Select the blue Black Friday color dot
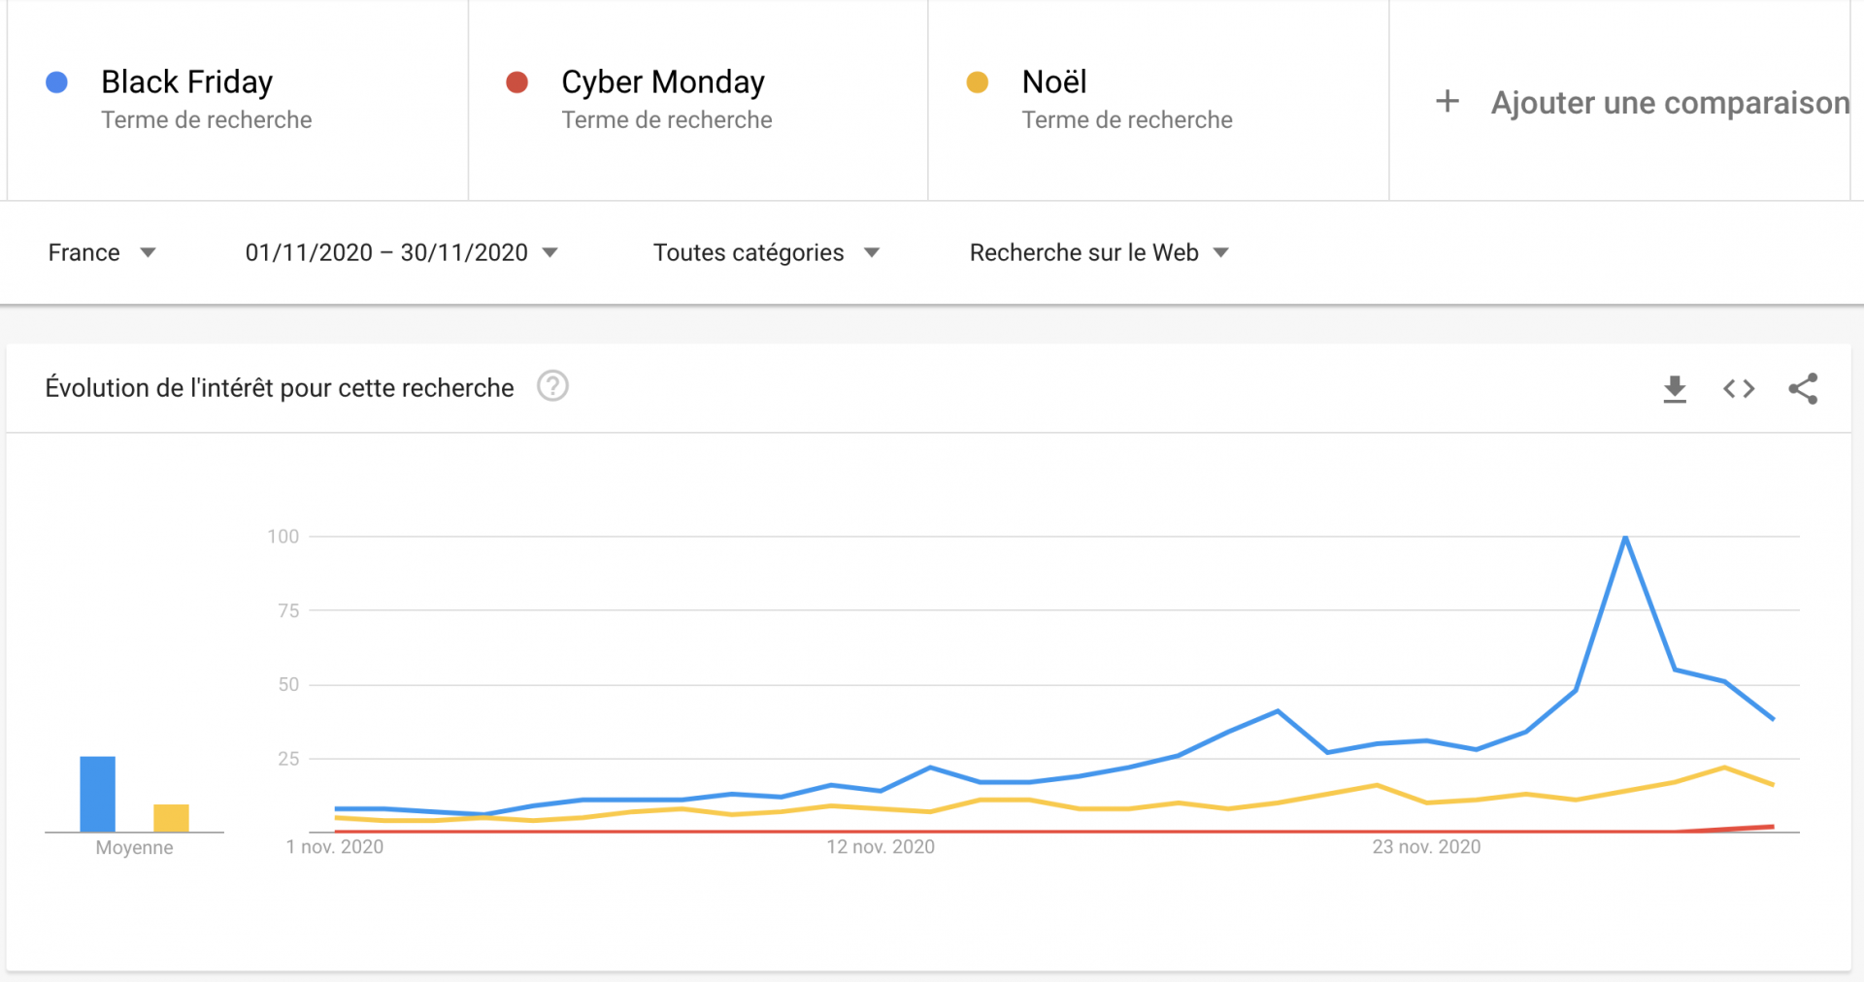 click(56, 82)
